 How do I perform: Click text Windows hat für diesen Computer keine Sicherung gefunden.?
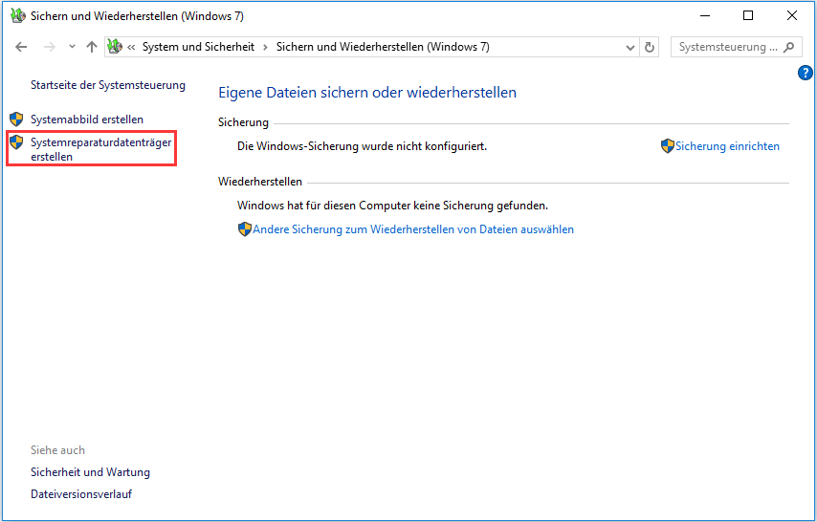click(x=393, y=206)
